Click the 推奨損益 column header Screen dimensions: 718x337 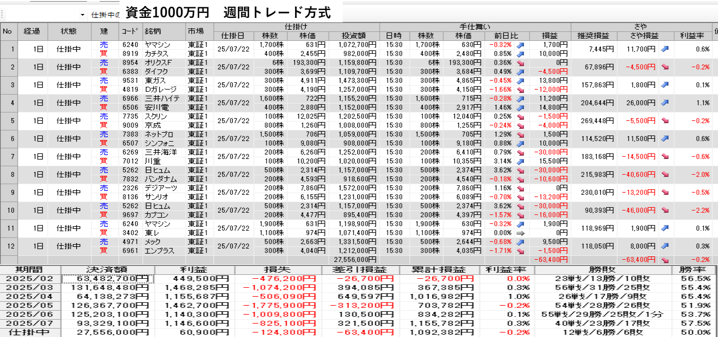point(594,36)
